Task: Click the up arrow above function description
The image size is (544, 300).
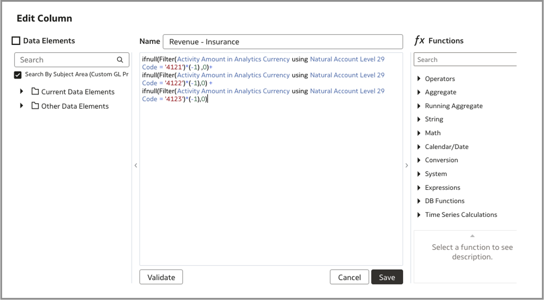Action: pos(472,236)
